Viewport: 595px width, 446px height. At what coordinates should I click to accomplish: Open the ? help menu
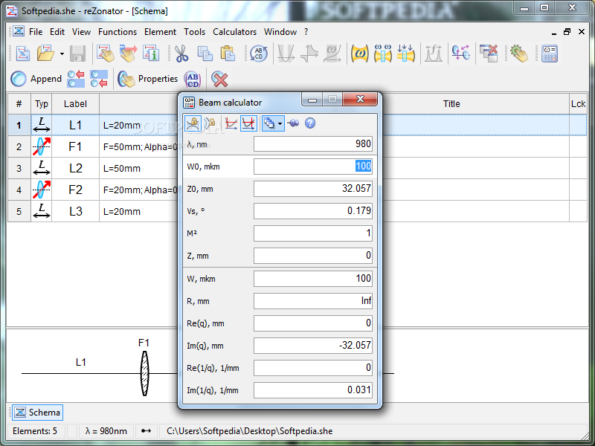pyautogui.click(x=306, y=32)
